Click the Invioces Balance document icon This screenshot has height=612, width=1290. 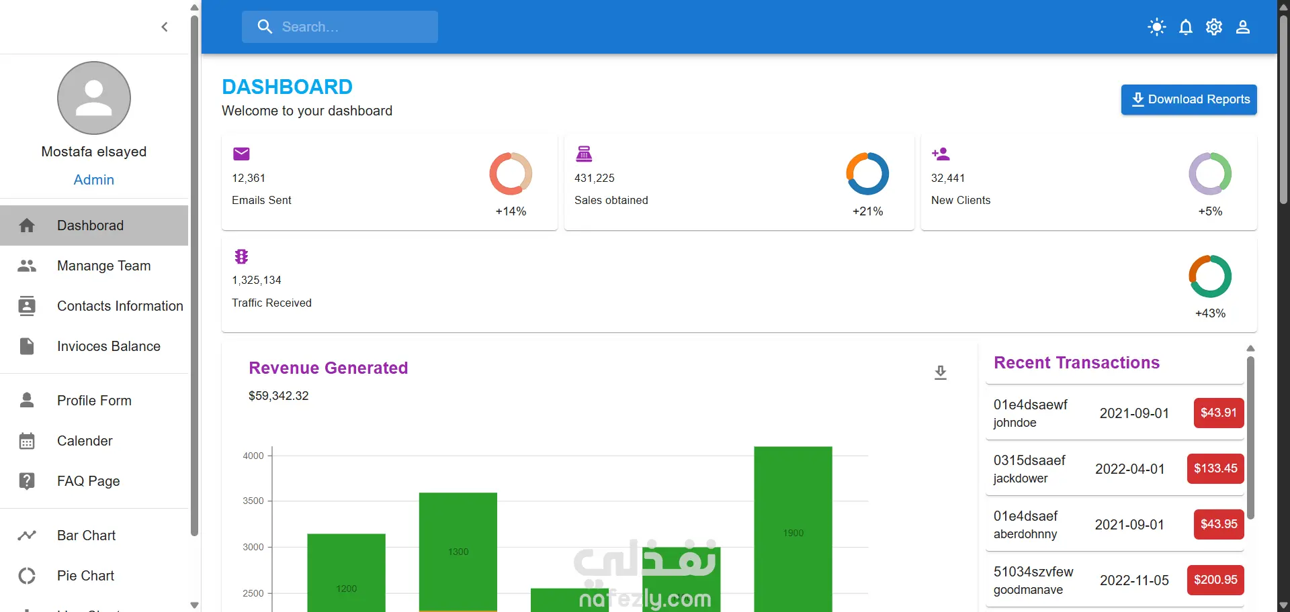coord(27,346)
